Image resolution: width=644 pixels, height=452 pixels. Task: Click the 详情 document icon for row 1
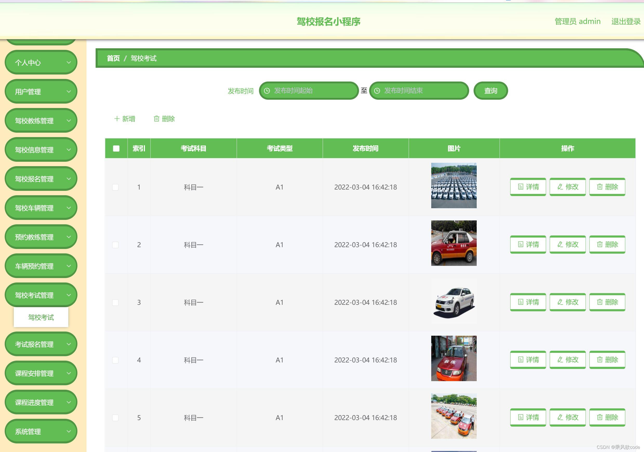pos(521,187)
